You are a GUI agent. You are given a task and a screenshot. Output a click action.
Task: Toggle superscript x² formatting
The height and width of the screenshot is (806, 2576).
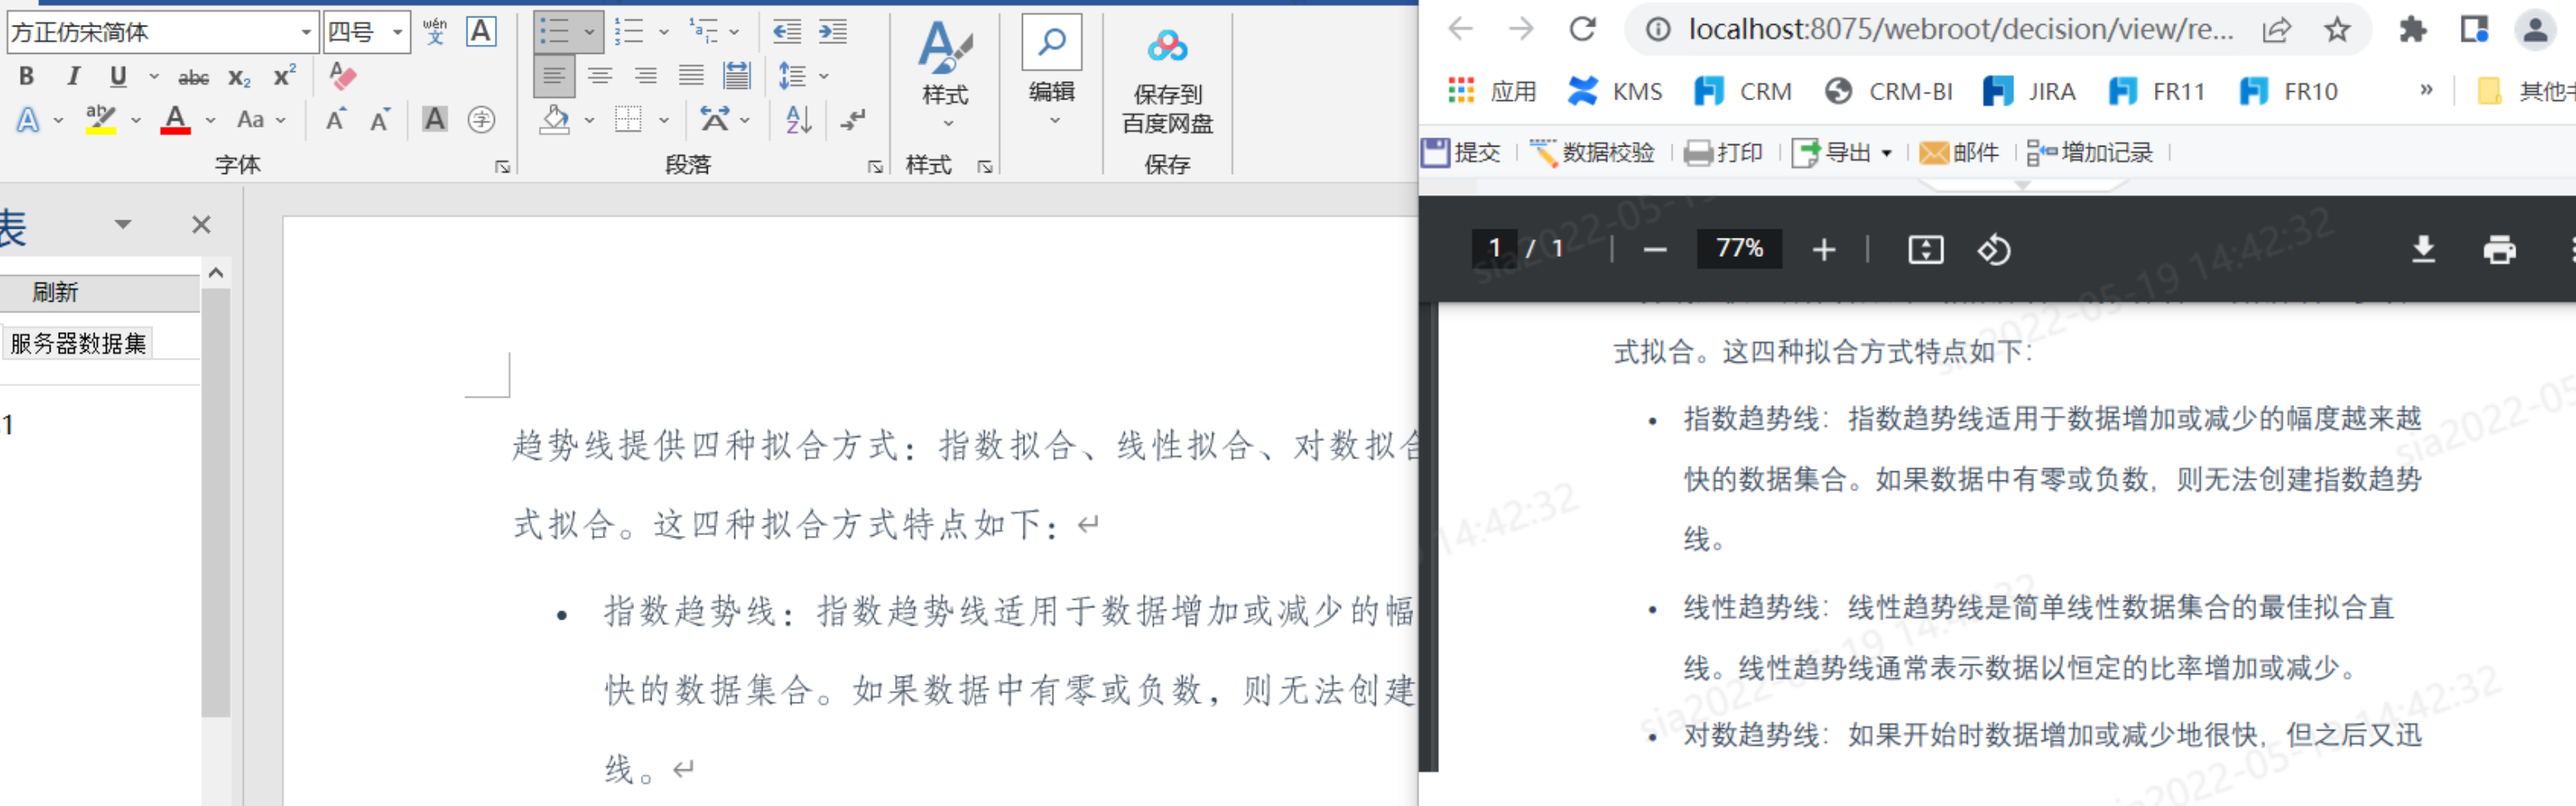pyautogui.click(x=285, y=76)
